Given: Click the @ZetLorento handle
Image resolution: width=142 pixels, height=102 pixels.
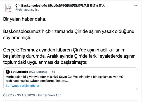Looking at the screenshot, I should pyautogui.click(x=38, y=72).
